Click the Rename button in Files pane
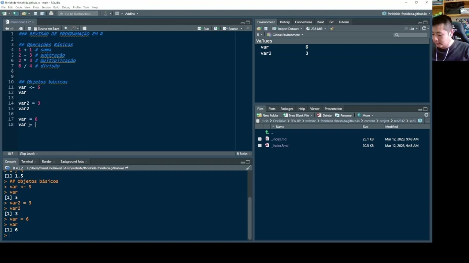The image size is (469, 263). [343, 115]
